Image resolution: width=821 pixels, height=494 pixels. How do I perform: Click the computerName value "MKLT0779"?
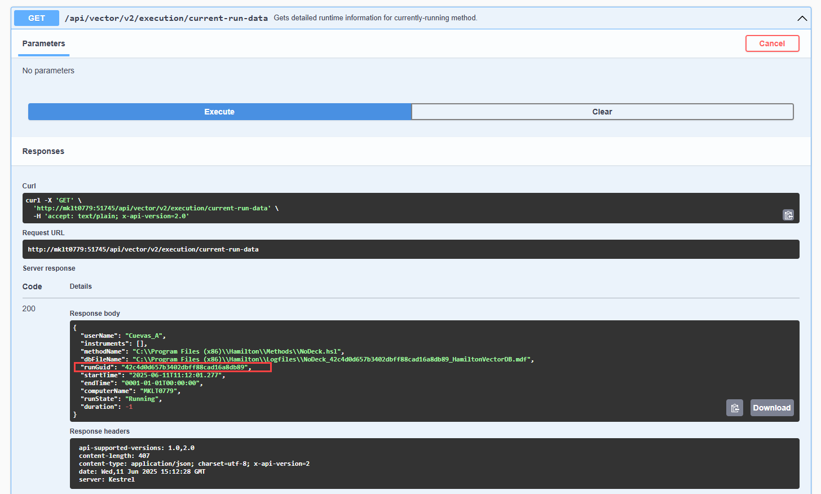158,391
